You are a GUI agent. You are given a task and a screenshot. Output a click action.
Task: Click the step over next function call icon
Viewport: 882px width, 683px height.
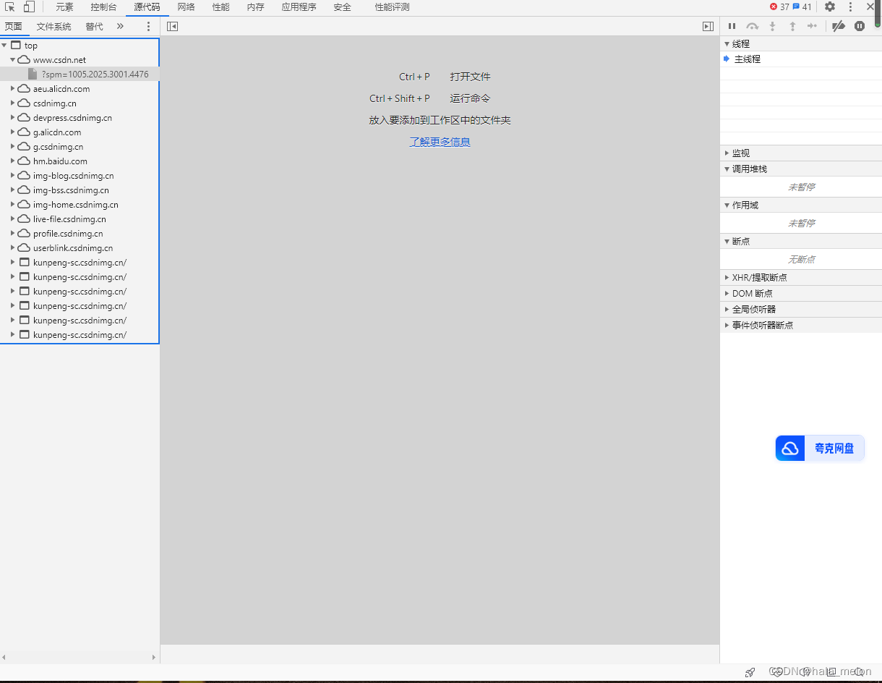752,26
